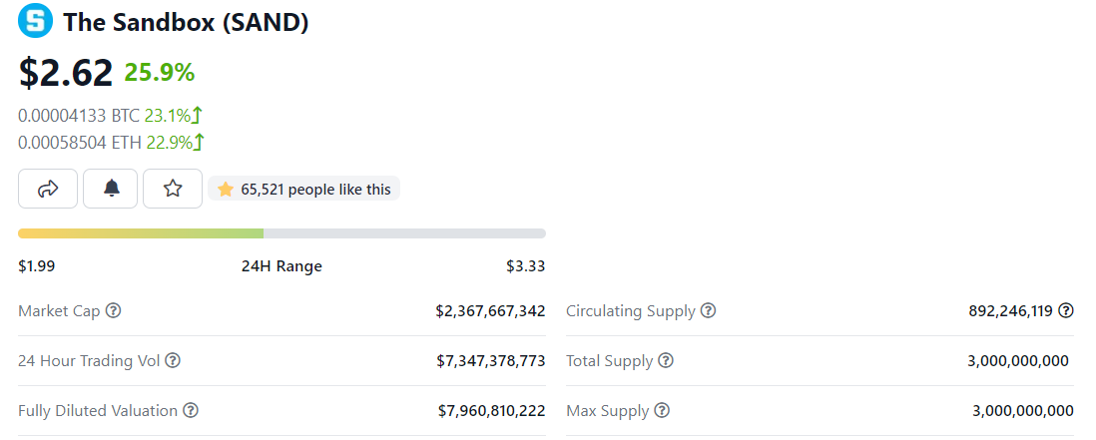This screenshot has width=1096, height=440.
Task: Click The Sandbox blue logo icon
Action: (x=35, y=21)
